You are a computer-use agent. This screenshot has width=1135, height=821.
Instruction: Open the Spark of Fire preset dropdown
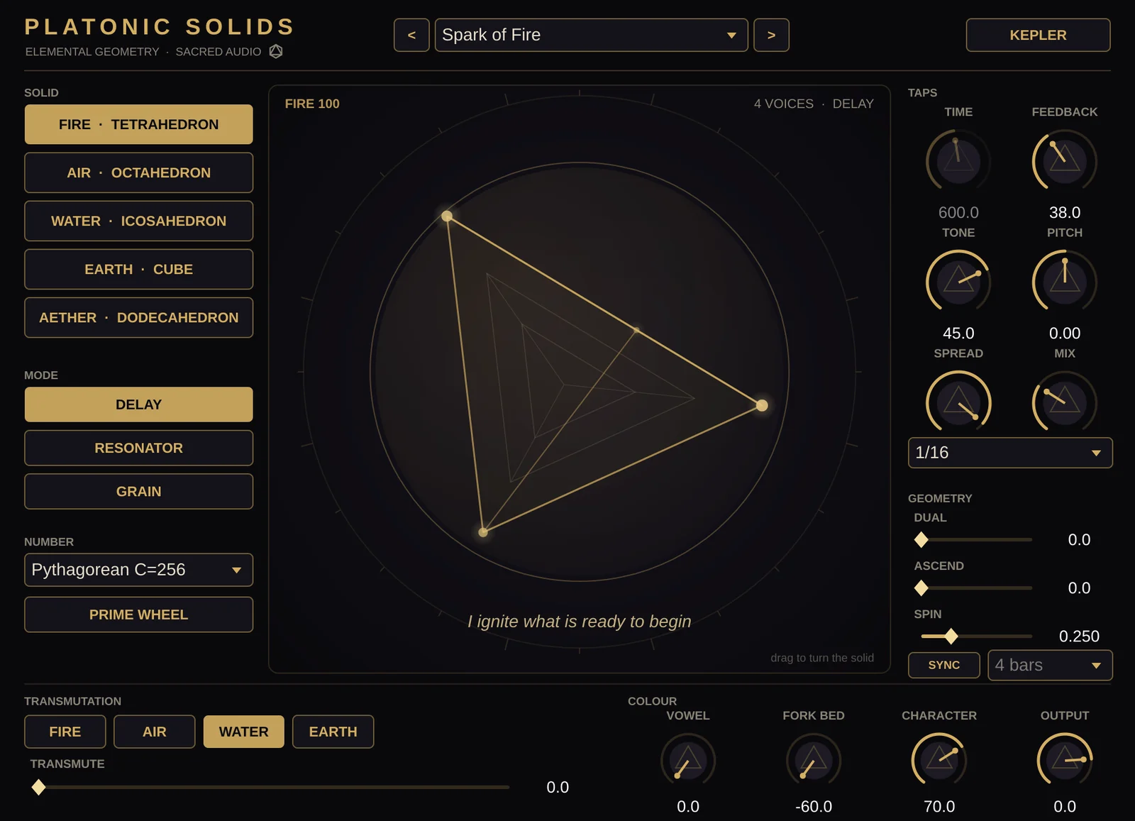(x=591, y=35)
